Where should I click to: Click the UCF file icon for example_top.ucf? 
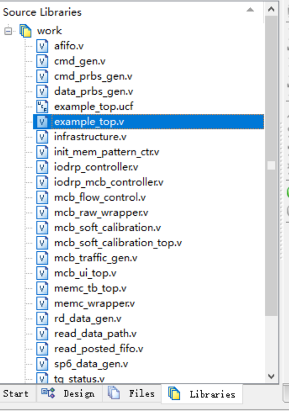[x=42, y=107]
